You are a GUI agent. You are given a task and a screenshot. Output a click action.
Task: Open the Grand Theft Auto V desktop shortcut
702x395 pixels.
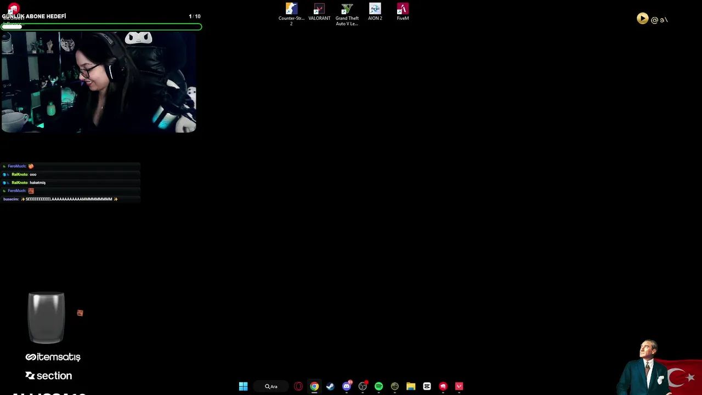click(347, 14)
